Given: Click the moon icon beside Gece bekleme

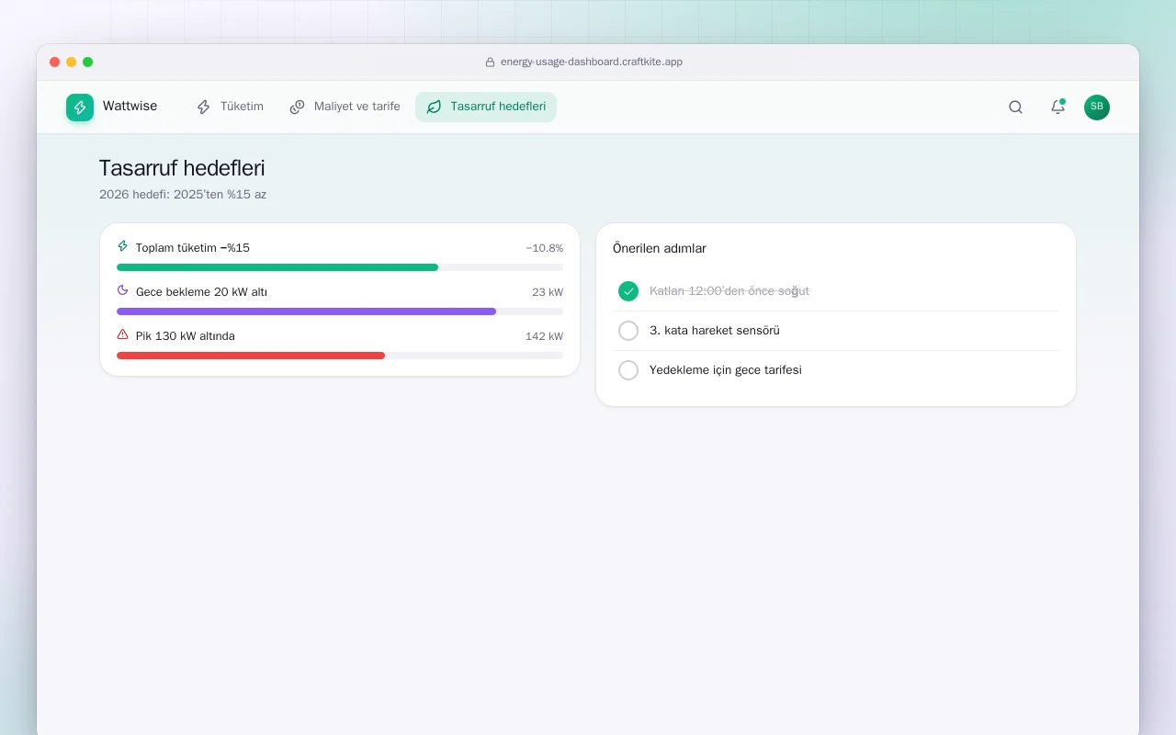Looking at the screenshot, I should coord(123,290).
